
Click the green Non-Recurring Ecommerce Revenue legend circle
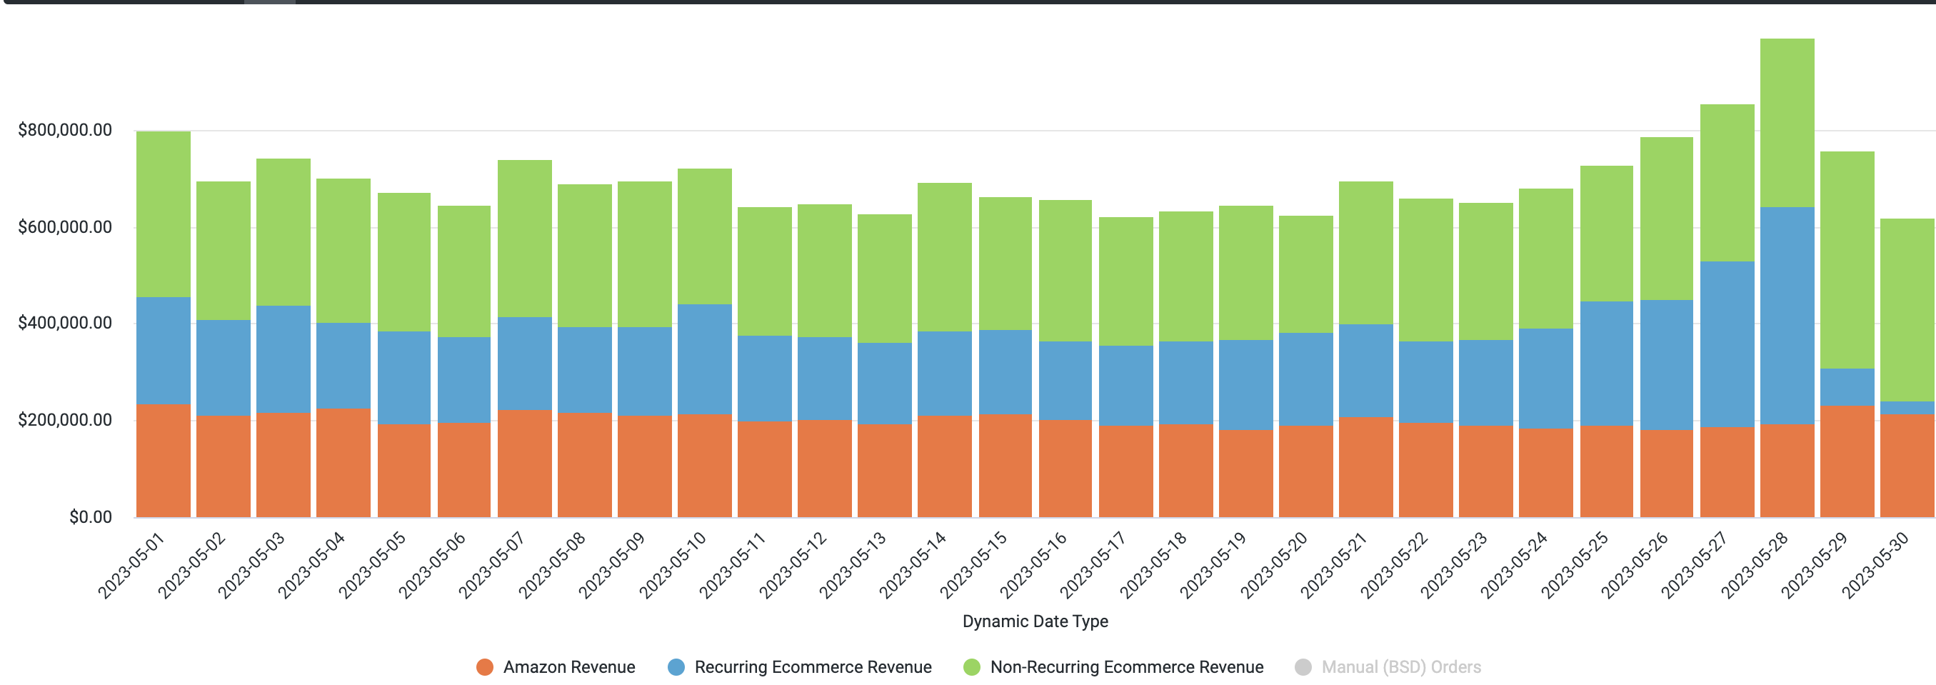974,666
